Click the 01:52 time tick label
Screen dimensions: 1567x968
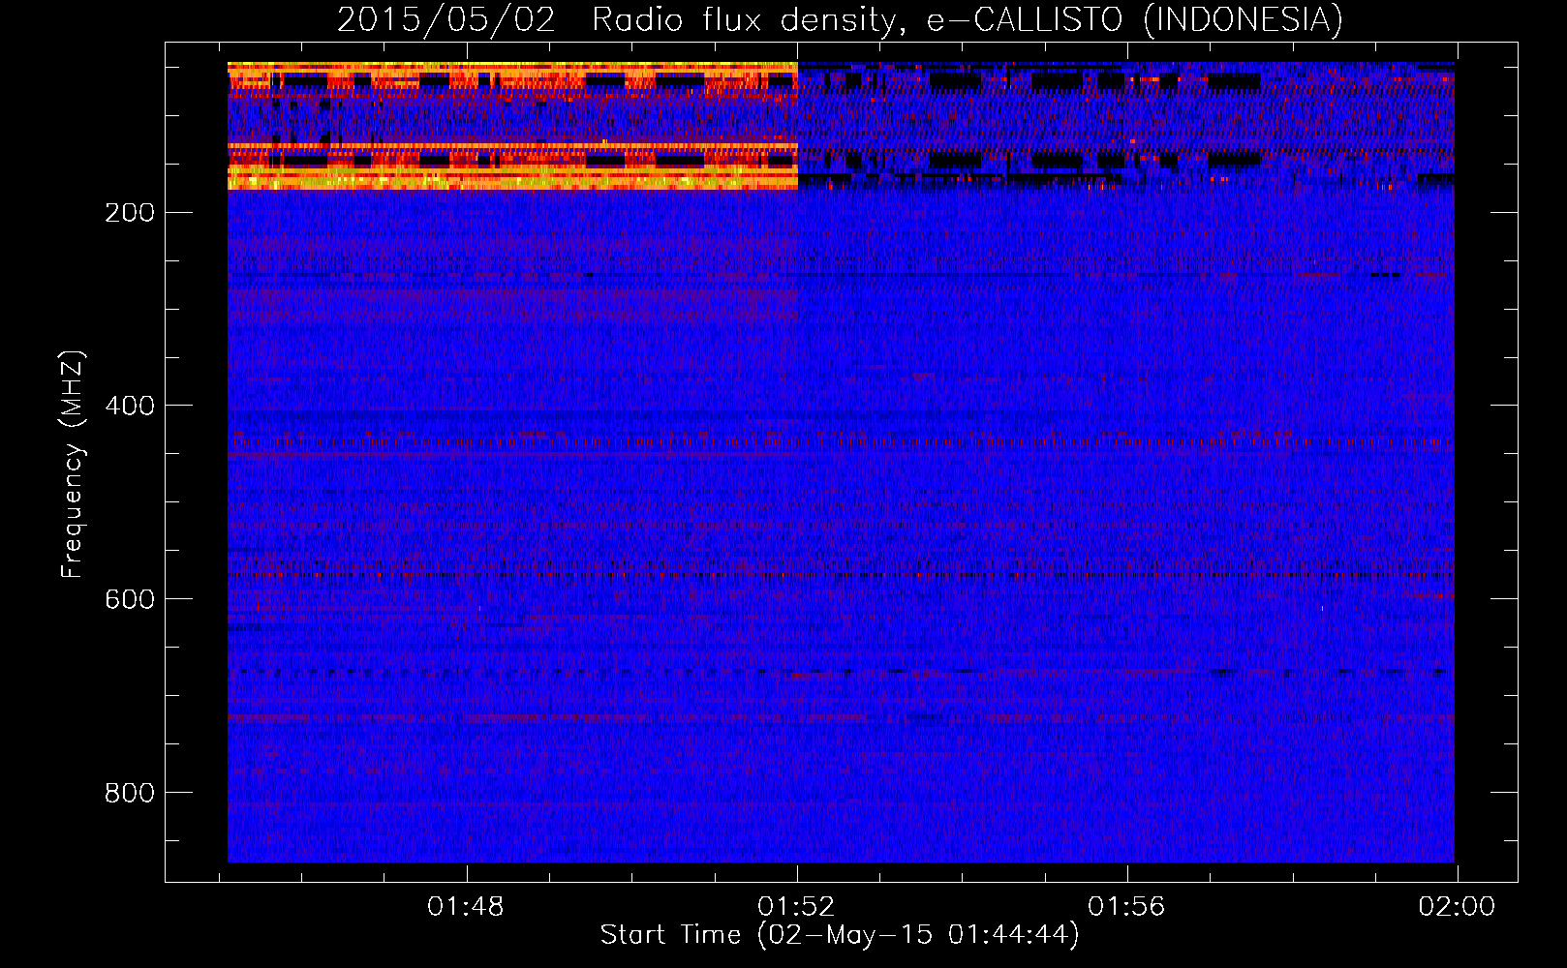pos(796,907)
